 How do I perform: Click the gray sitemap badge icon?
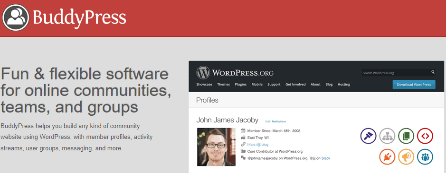[387, 136]
